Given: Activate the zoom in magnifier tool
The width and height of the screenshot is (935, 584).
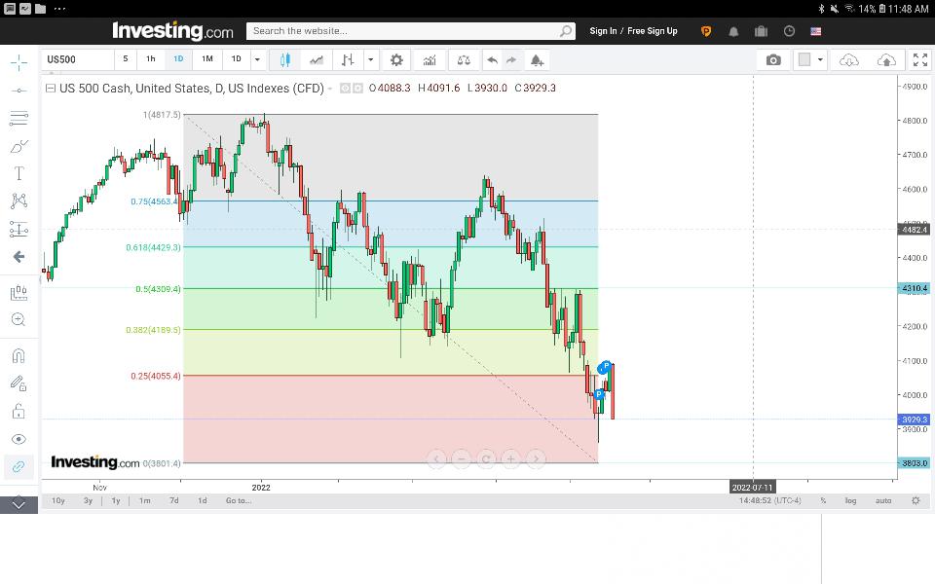Looking at the screenshot, I should point(19,320).
